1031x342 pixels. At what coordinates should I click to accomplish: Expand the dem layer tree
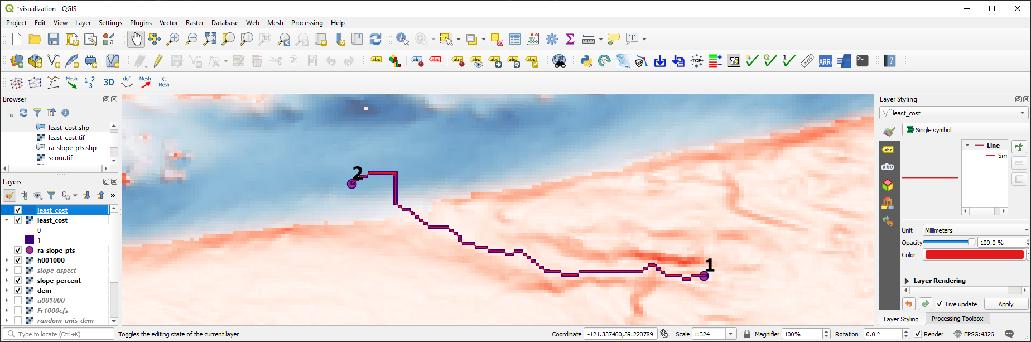pos(7,291)
